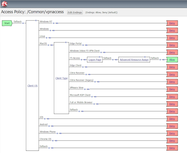Add item on Edge Portal branch plus

(x=83, y=45)
